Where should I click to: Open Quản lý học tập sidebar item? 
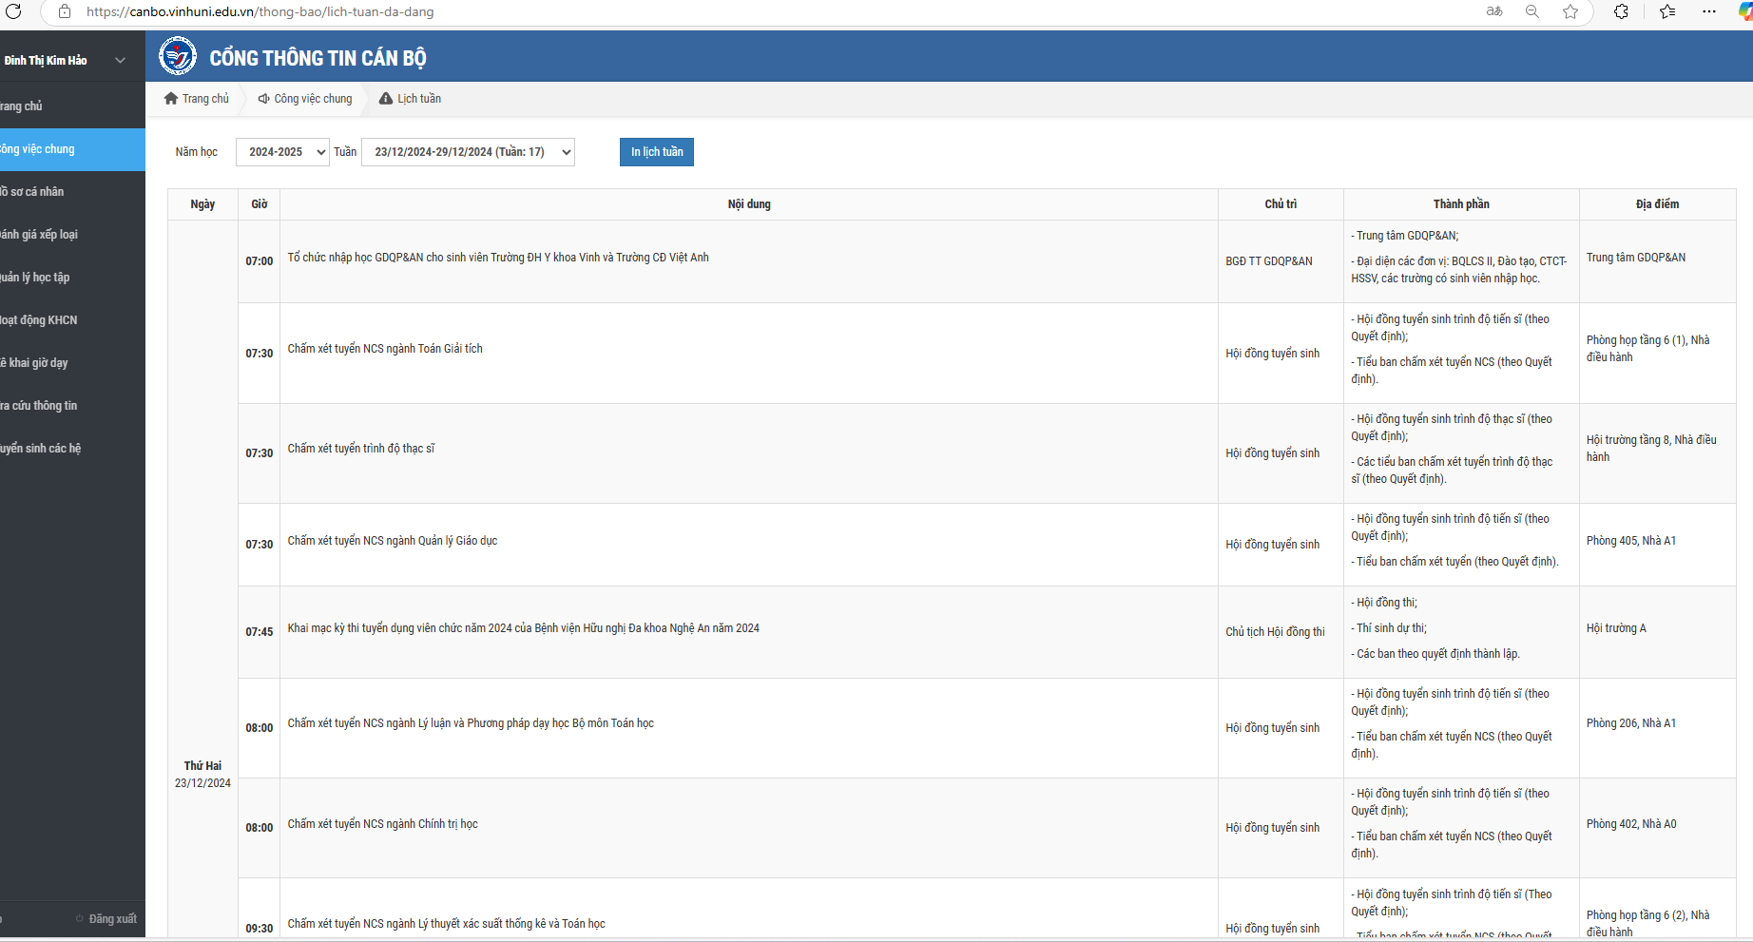tap(72, 278)
